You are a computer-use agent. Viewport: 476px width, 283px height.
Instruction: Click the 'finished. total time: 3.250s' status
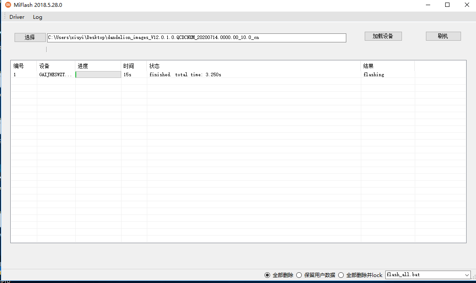point(185,74)
